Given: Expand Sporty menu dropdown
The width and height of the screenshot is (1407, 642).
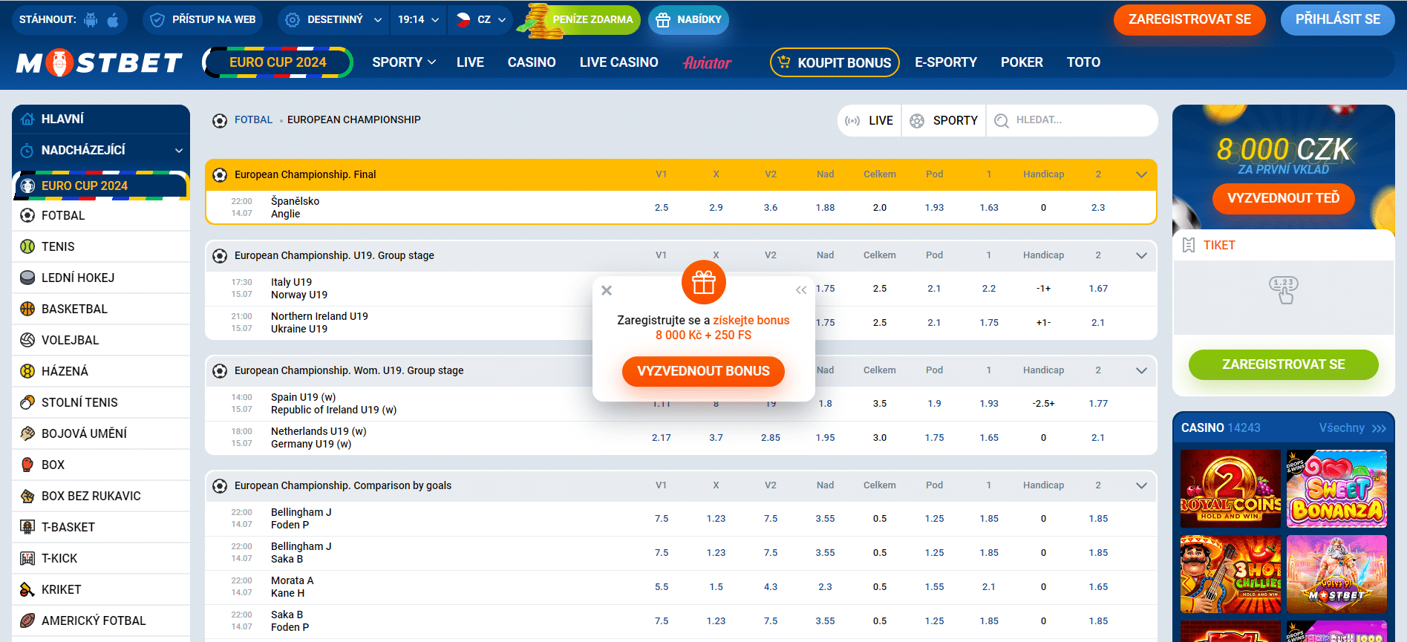Looking at the screenshot, I should click(x=404, y=62).
